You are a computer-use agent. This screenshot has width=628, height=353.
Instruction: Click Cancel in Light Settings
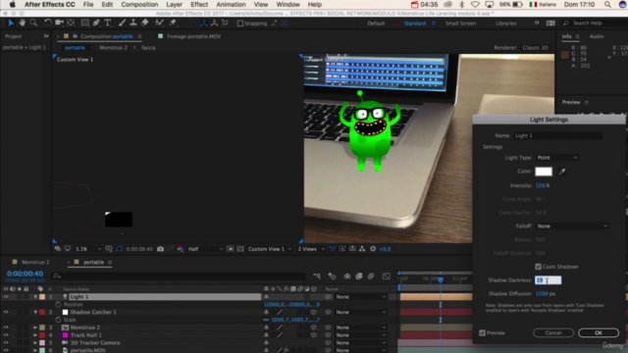[x=553, y=333]
